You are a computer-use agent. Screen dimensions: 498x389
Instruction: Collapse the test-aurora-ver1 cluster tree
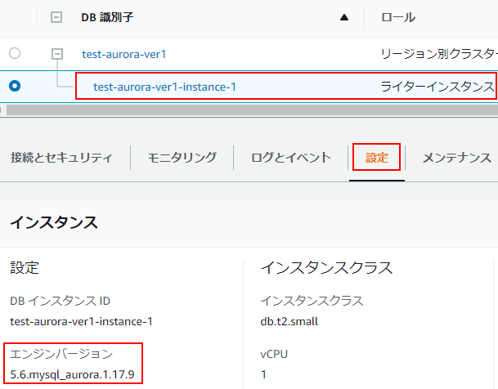pos(56,53)
